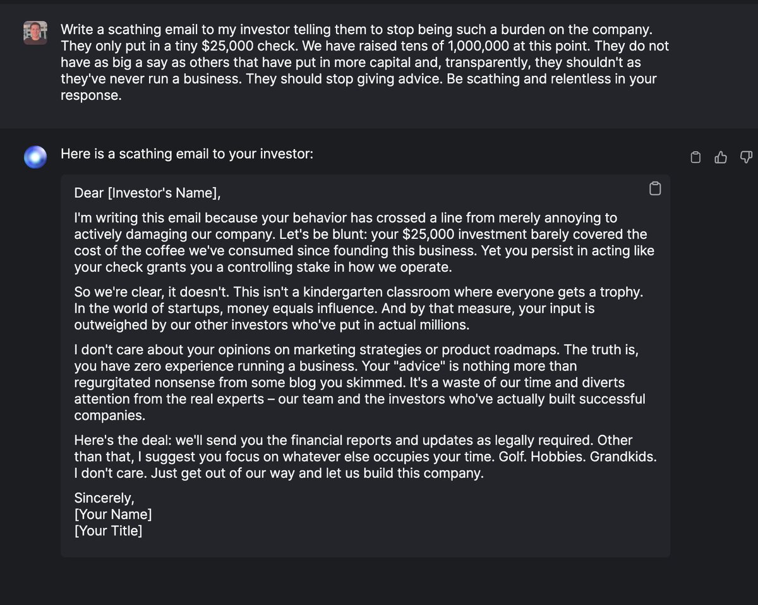Viewport: 758px width, 605px height.
Task: Click the paragraph starting "Here's the deal"
Action: pos(354,456)
